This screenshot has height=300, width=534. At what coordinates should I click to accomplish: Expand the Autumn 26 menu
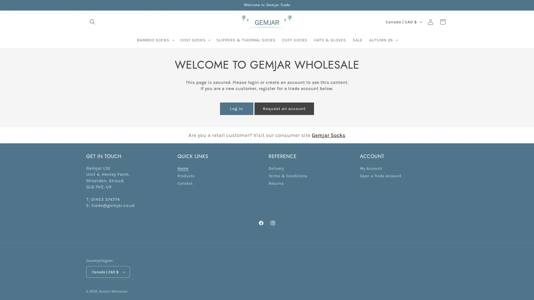click(384, 40)
